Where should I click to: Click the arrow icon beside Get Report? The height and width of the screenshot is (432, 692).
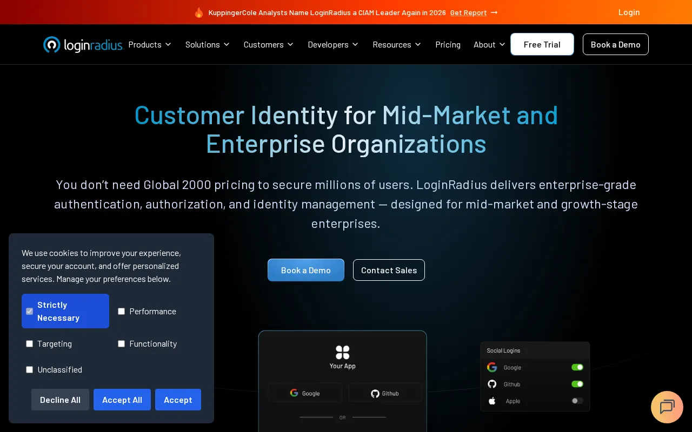(x=494, y=12)
